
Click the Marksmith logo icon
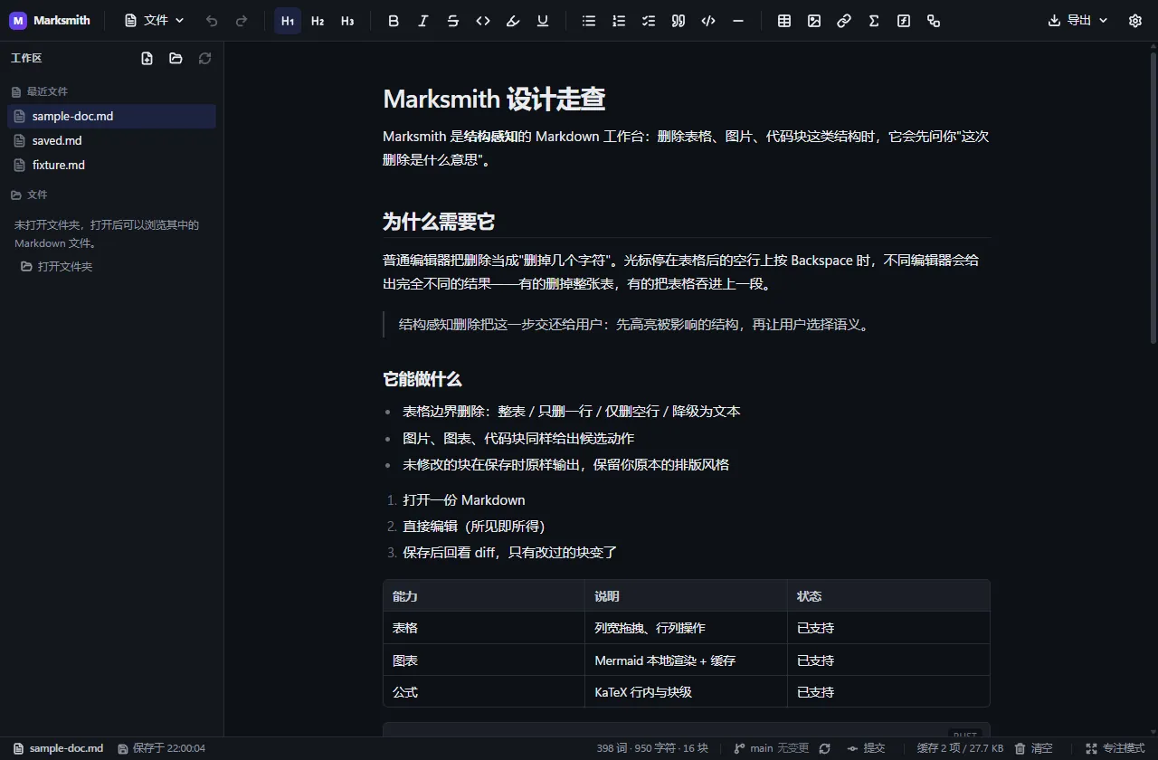[18, 21]
